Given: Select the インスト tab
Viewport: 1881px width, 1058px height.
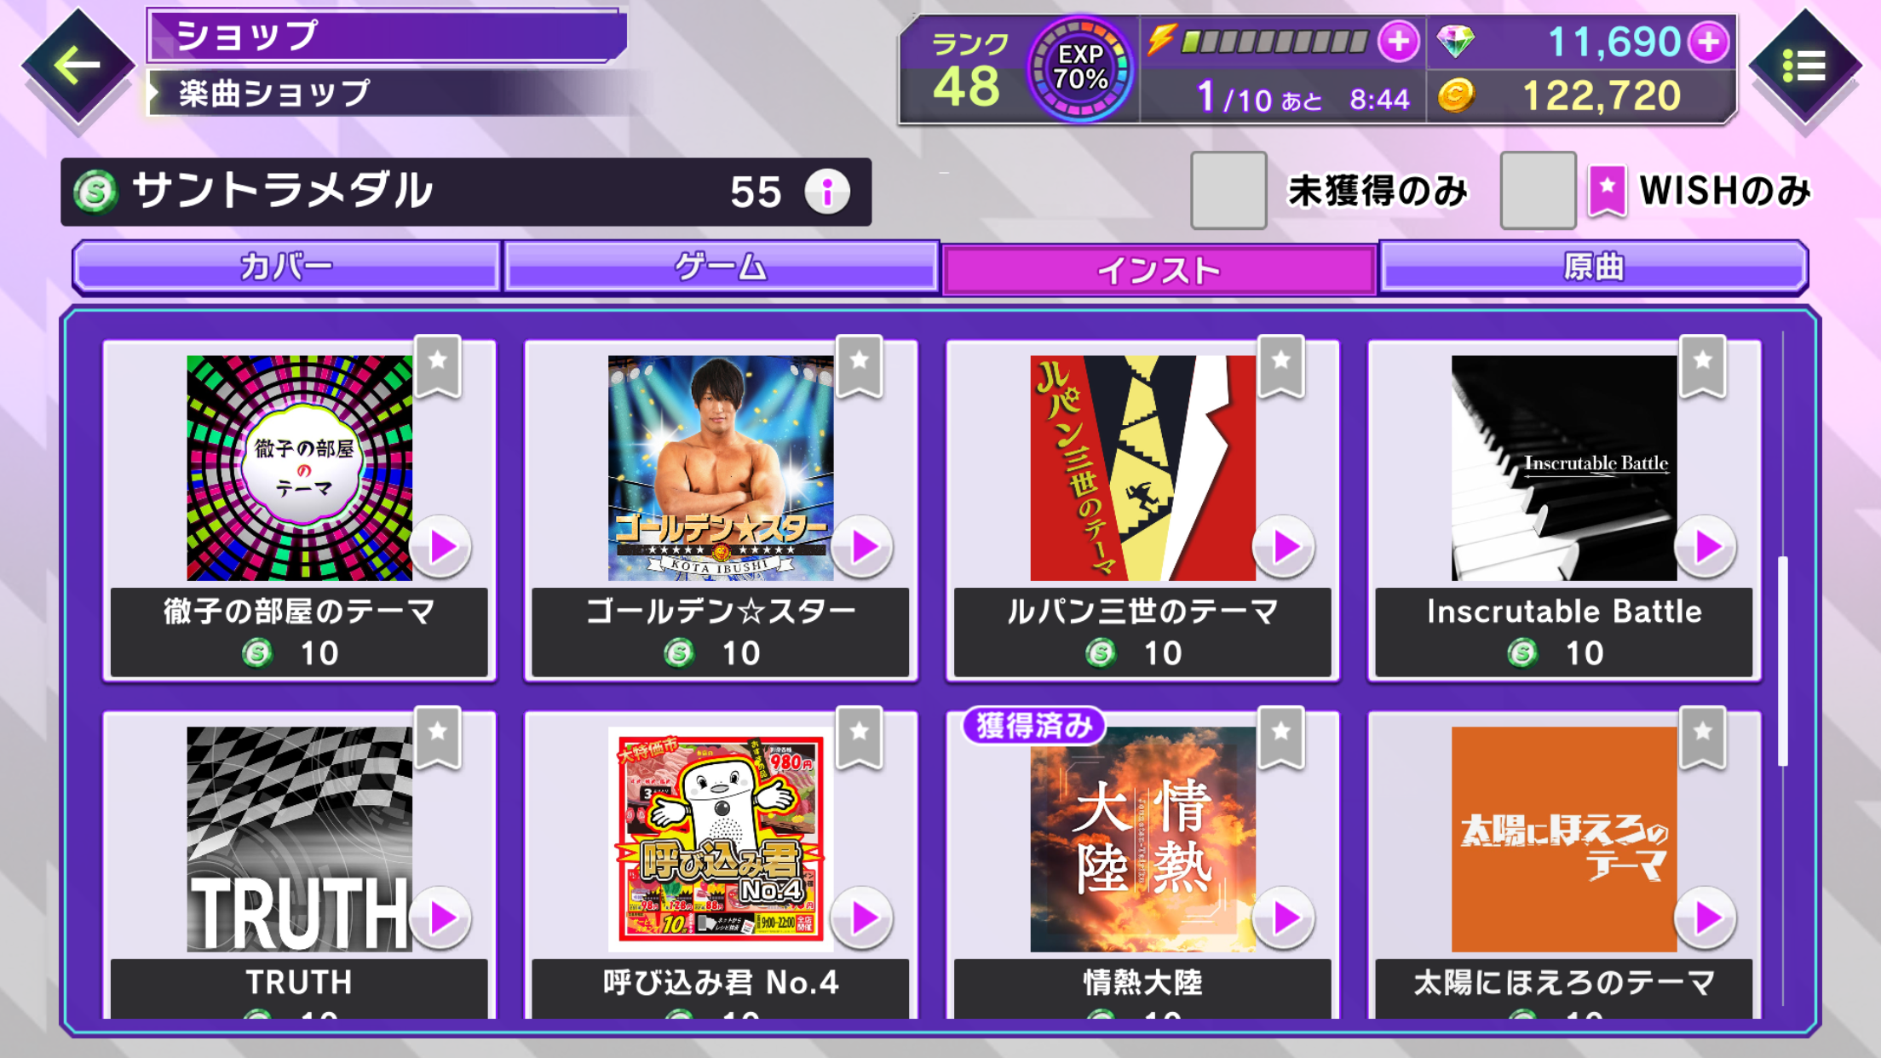Looking at the screenshot, I should (x=1159, y=270).
